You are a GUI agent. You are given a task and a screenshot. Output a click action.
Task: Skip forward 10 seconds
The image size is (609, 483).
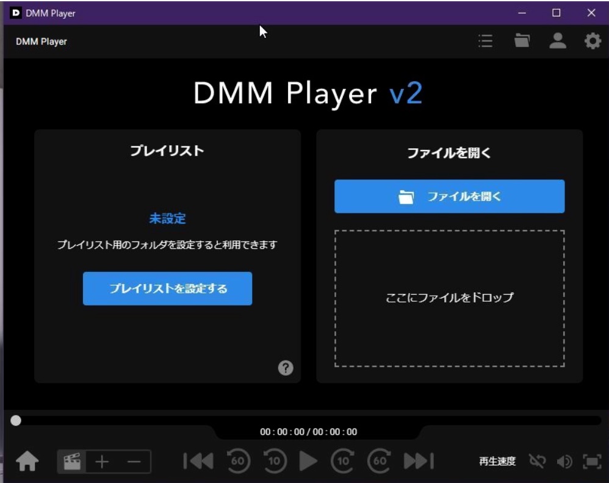[342, 461]
